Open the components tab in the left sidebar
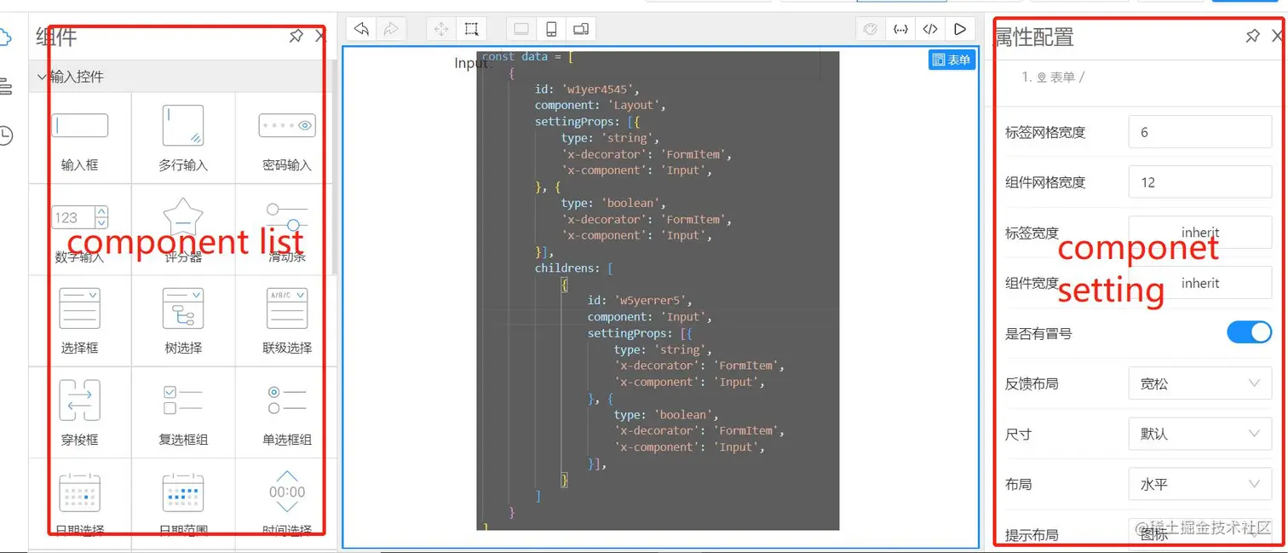The height and width of the screenshot is (553, 1288). click(5, 37)
